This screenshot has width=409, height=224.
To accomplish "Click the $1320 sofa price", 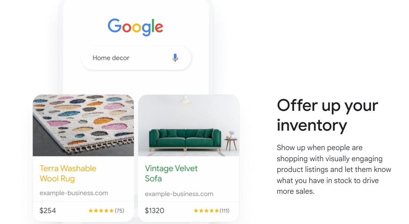I will pos(154,211).
